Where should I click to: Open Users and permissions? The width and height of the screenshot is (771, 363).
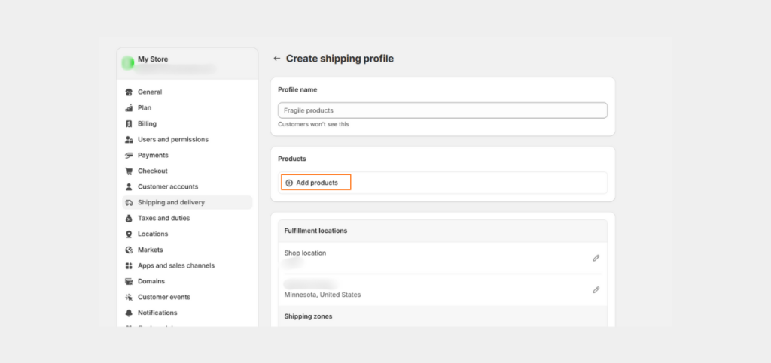pyautogui.click(x=187, y=139)
